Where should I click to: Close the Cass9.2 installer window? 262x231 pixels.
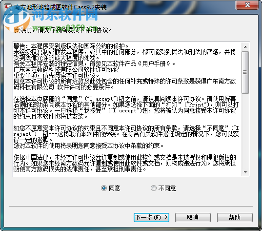(247, 5)
